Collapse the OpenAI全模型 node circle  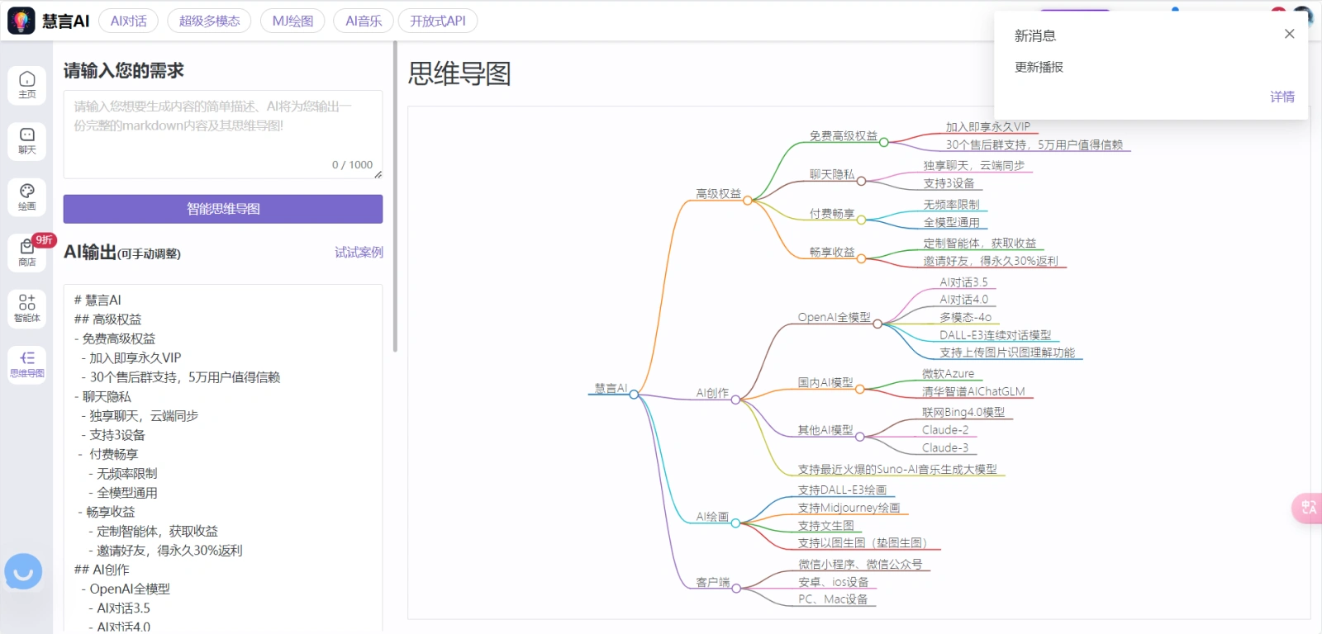coord(877,324)
